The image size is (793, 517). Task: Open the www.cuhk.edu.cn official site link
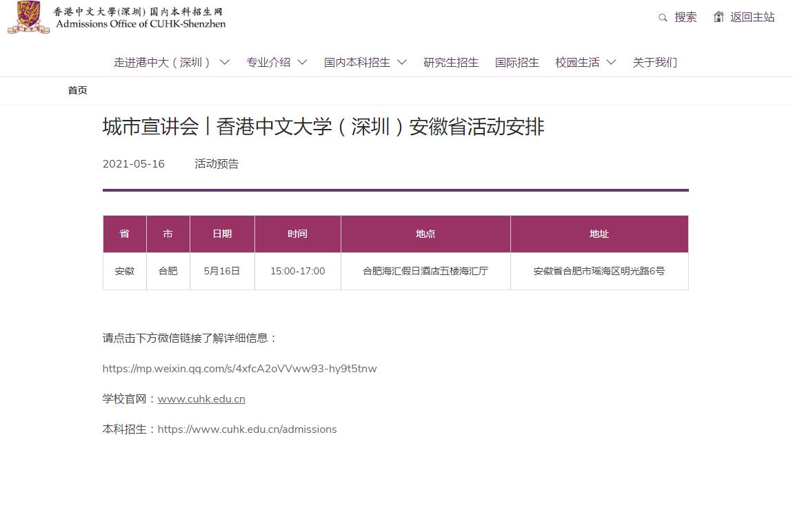[x=201, y=399]
